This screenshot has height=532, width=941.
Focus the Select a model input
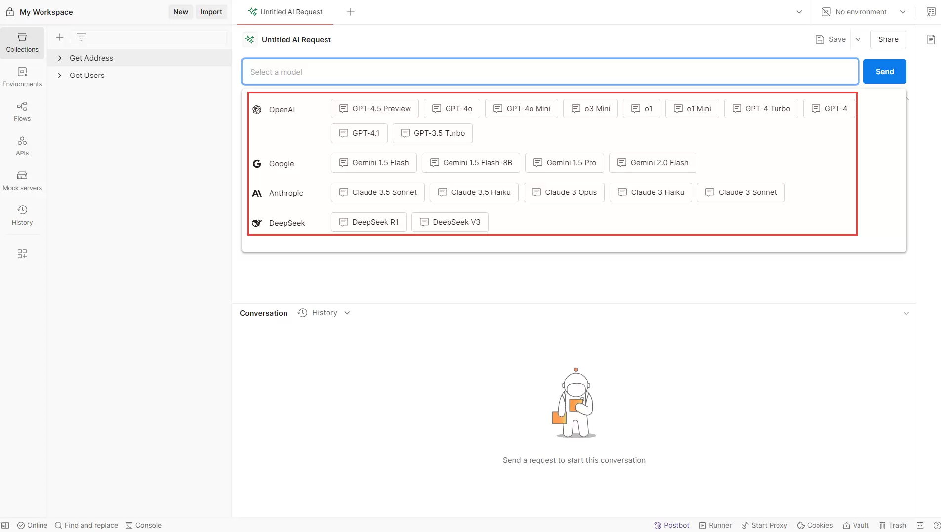550,72
